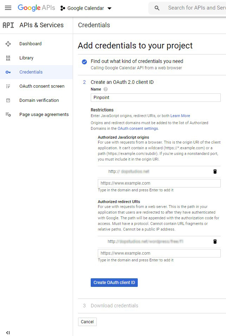Open the Google Calendar project dropdown
The height and width of the screenshot is (336, 226).
(86, 8)
